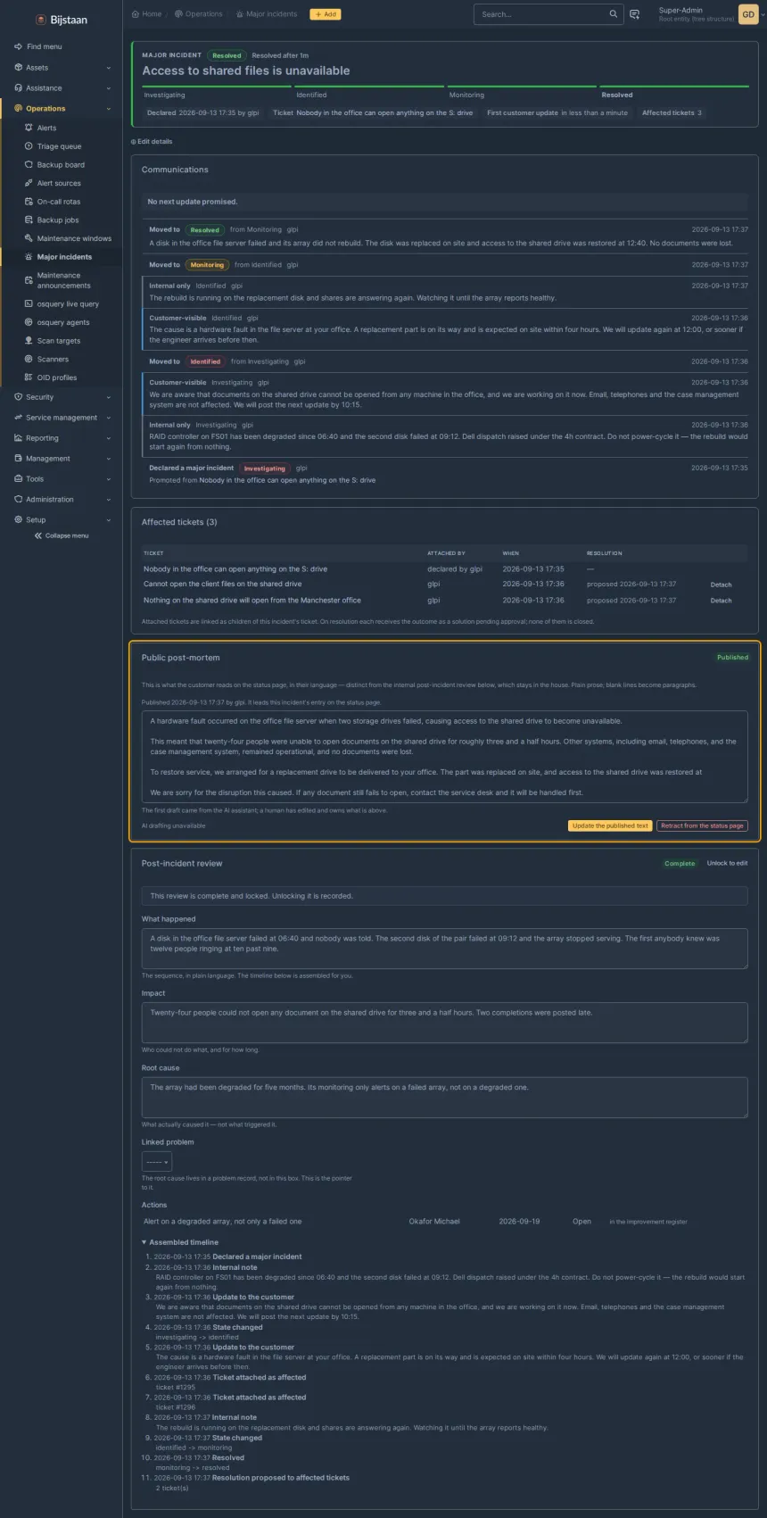Click the Impact text area
The image size is (767, 1518).
point(444,1023)
